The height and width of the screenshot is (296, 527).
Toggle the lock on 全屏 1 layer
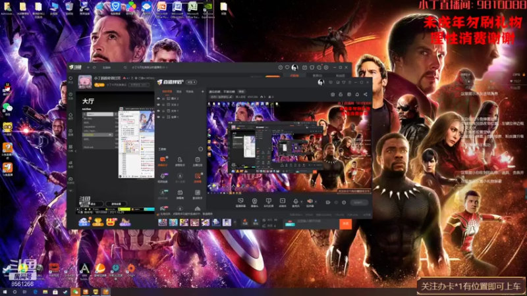163,117
